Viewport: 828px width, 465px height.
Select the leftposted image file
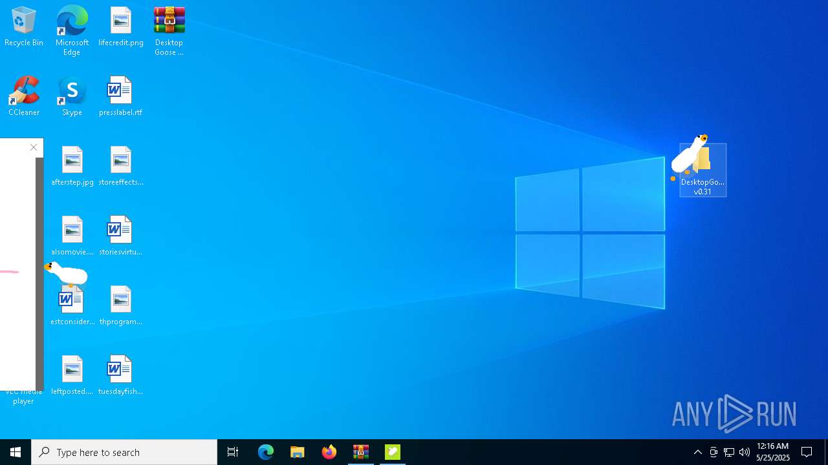pos(72,375)
